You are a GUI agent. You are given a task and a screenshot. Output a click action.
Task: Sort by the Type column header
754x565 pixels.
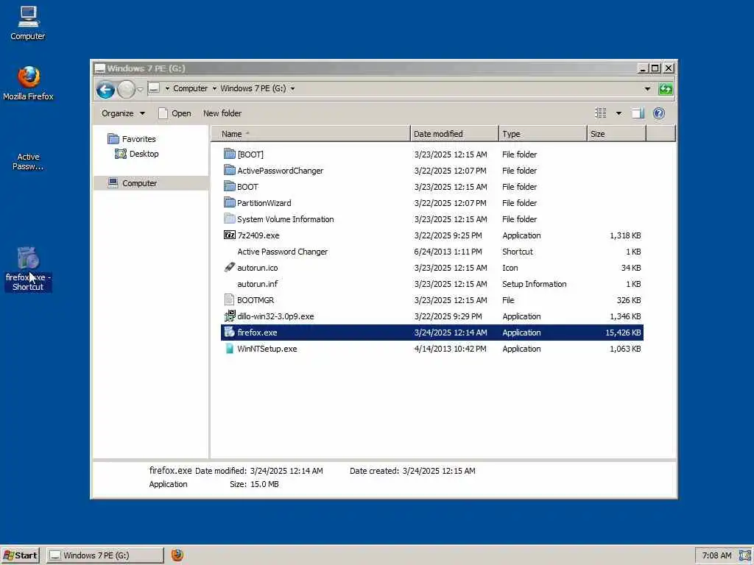click(x=543, y=134)
